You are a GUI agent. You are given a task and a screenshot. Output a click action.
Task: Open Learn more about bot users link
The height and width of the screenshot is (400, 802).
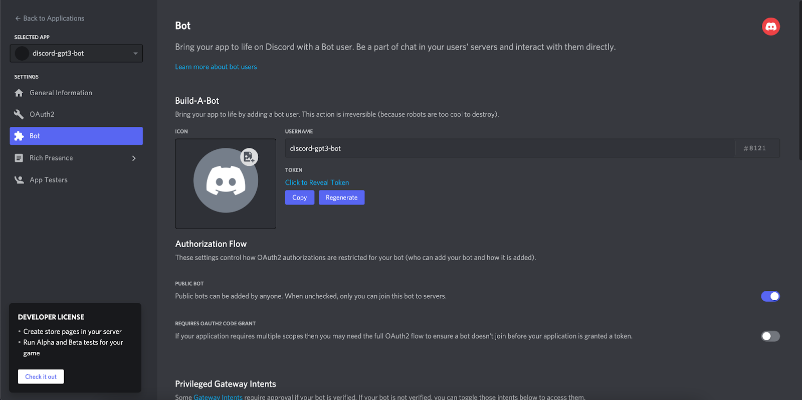click(x=216, y=67)
